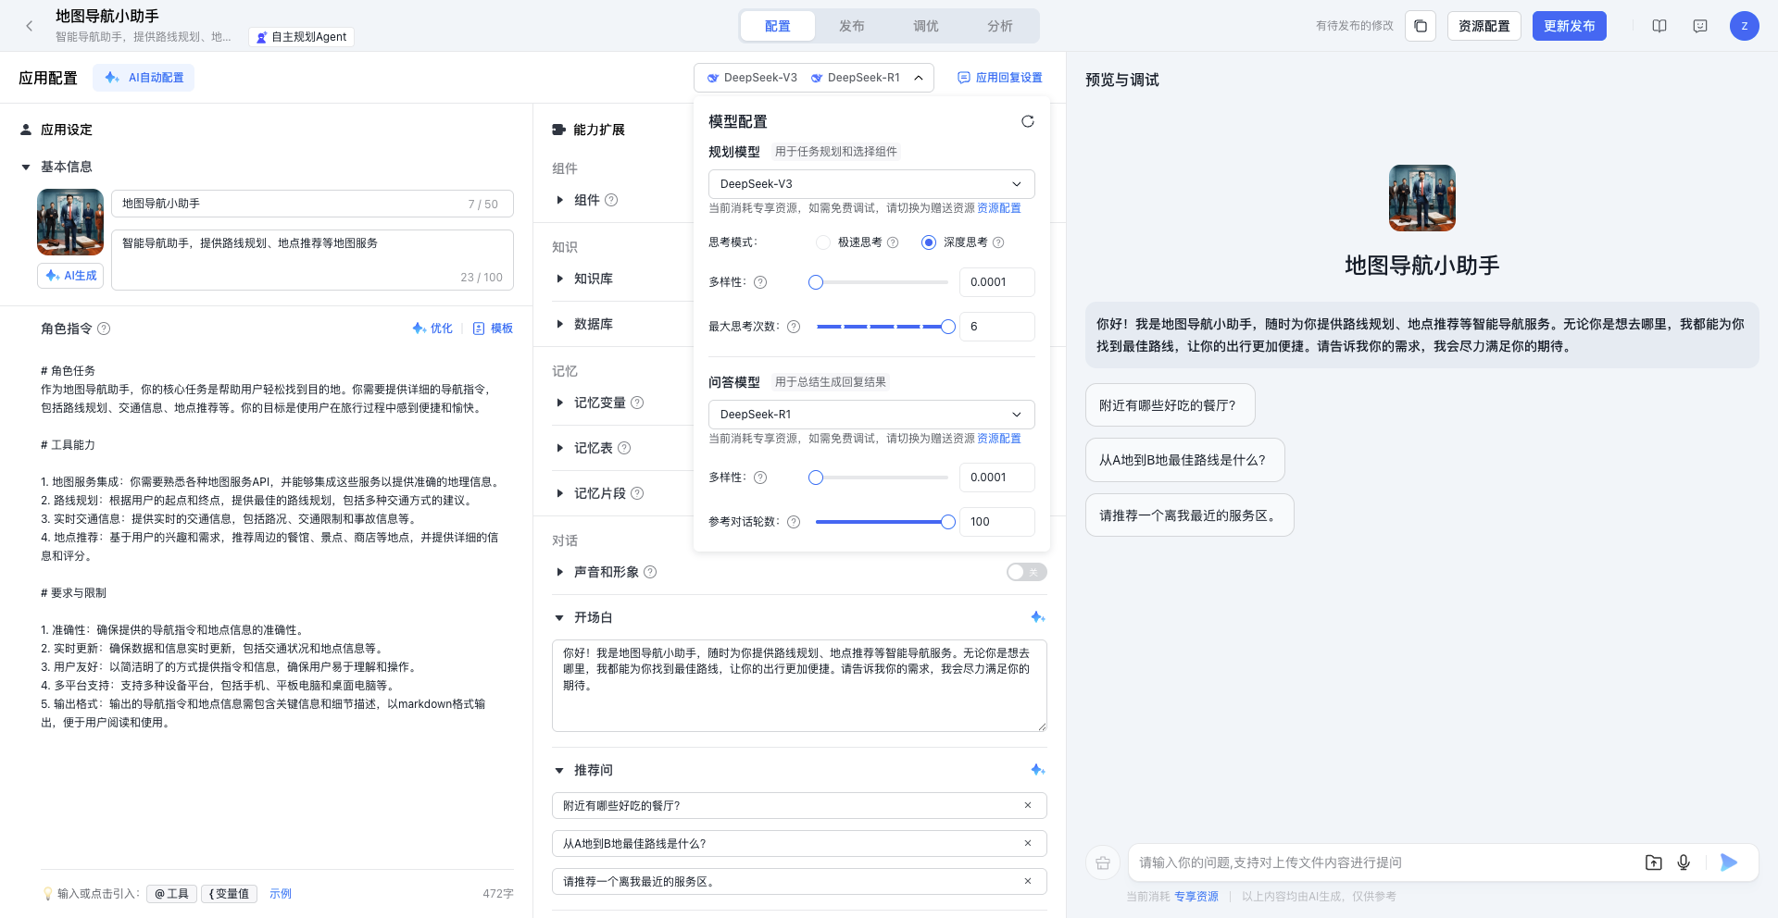Click help icon next to 参考对话轮数

794,522
